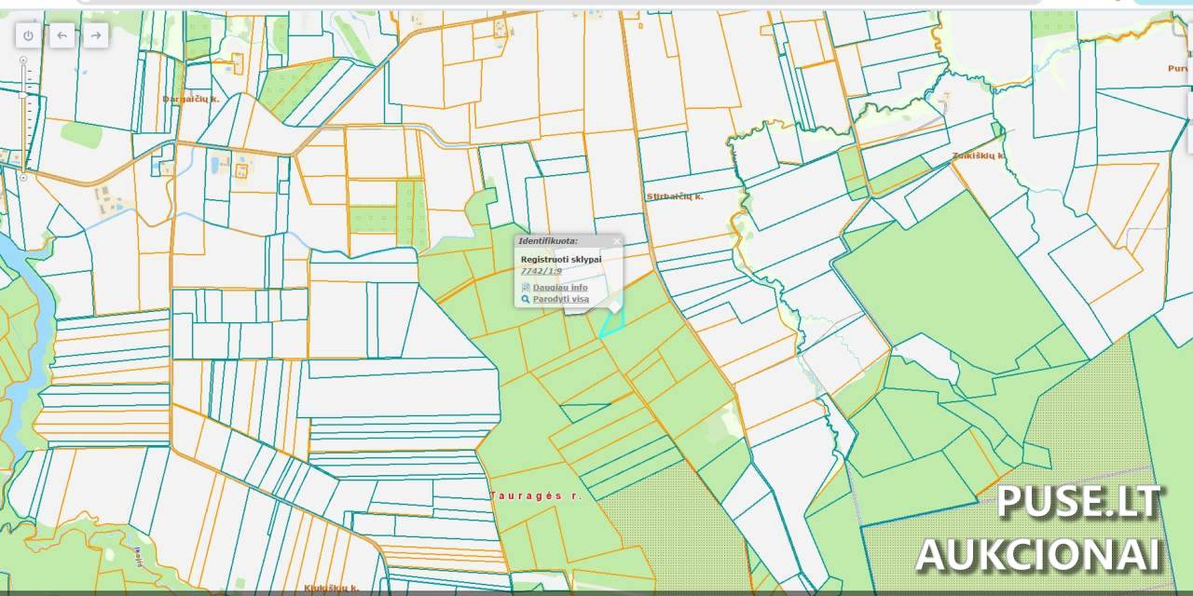Go to next map extent with forward arrow
1193x596 pixels.
95,35
